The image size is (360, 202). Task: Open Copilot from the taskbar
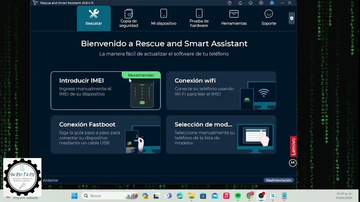coord(145,196)
